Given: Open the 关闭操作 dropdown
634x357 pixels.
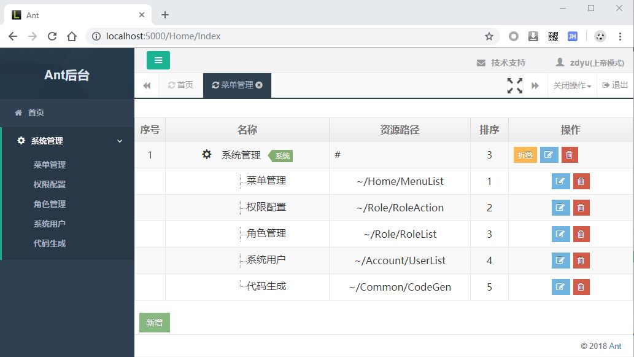Looking at the screenshot, I should click(572, 85).
